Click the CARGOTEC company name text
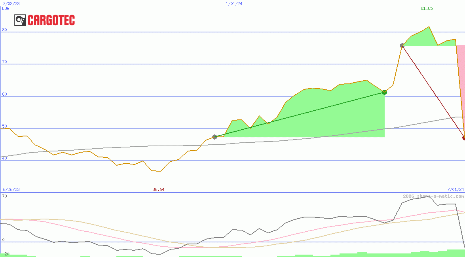 pos(51,21)
